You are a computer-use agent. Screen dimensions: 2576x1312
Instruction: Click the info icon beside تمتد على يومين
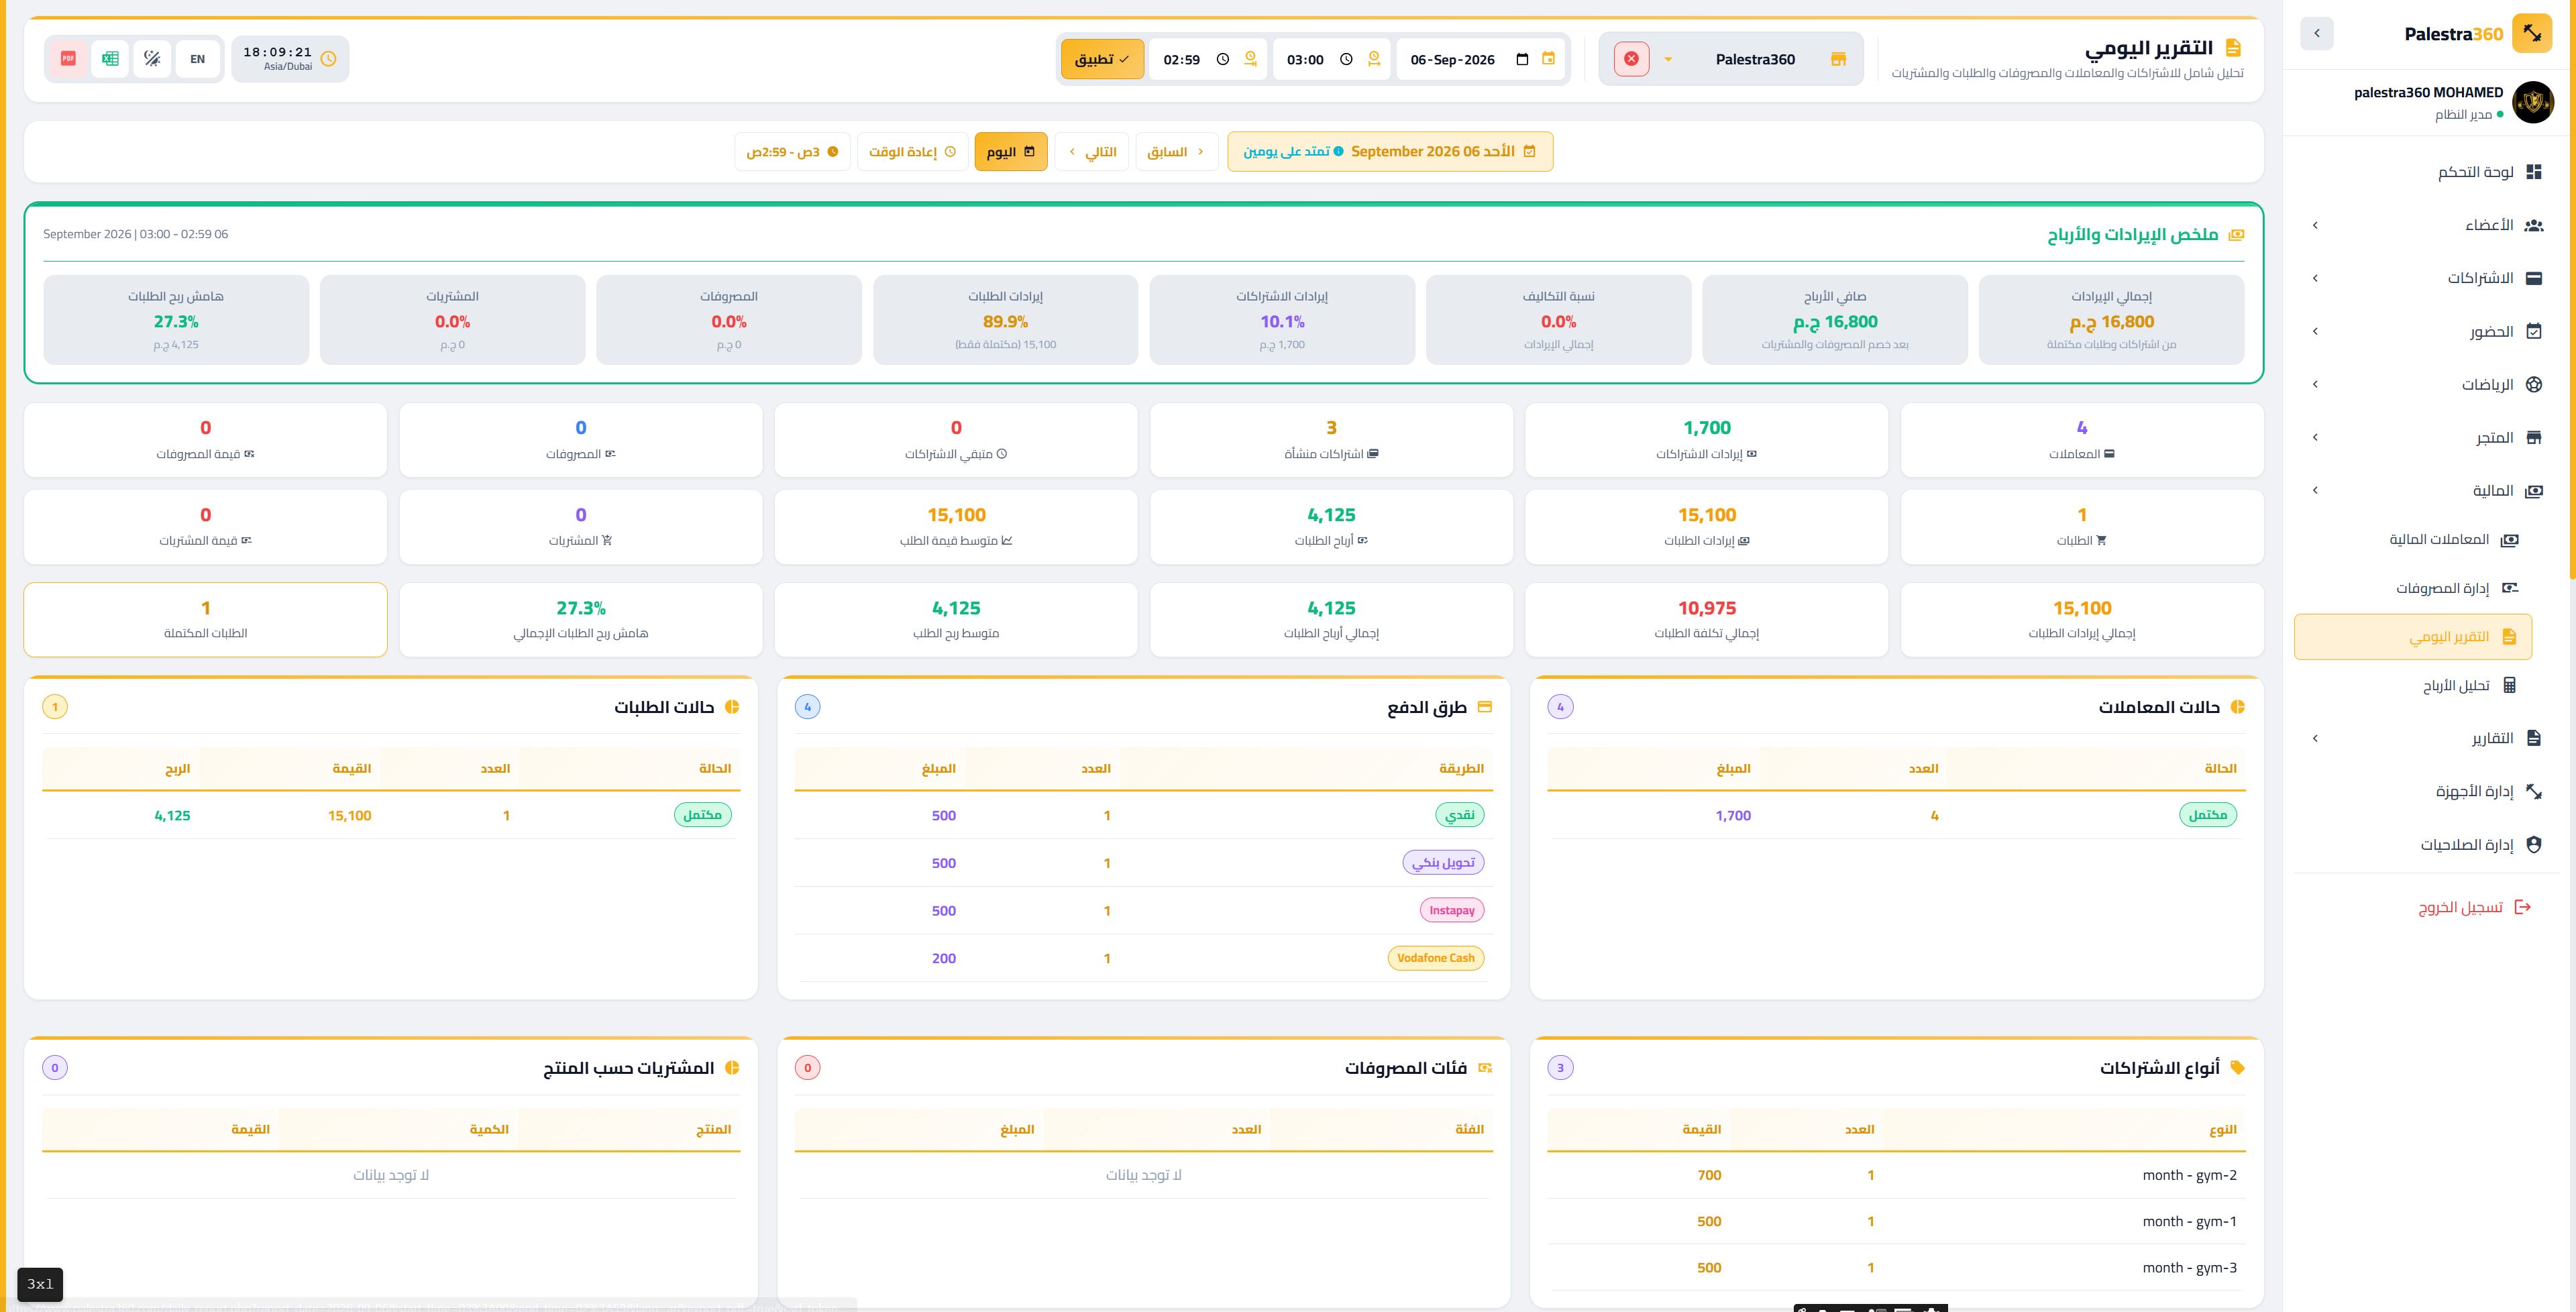click(x=1338, y=152)
